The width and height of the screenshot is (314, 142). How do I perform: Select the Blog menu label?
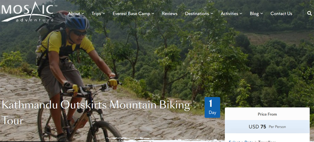[x=254, y=13]
